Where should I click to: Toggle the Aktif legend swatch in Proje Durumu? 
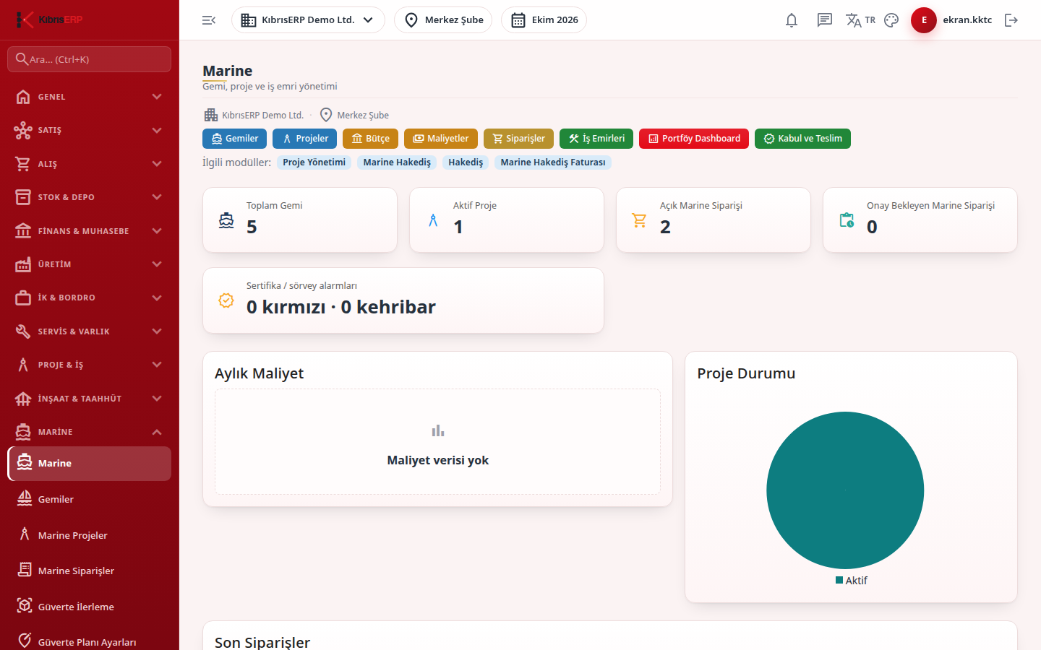click(x=839, y=580)
